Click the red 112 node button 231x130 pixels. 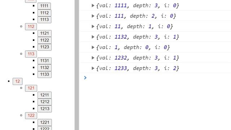click(31, 26)
